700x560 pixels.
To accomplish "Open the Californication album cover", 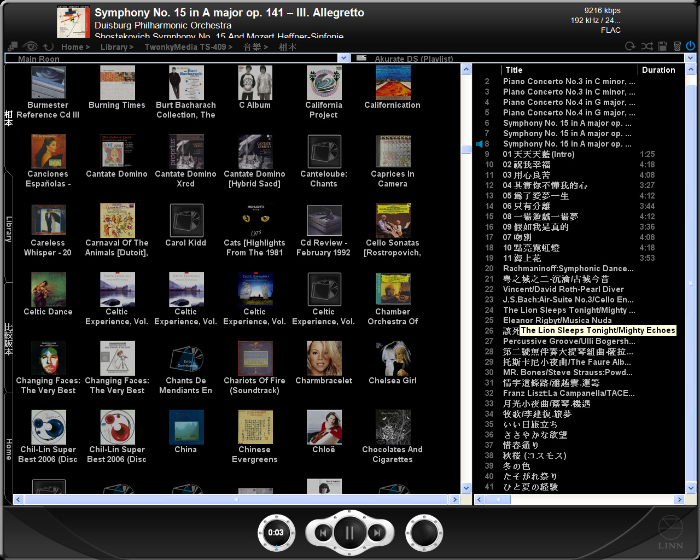I will coord(393,83).
